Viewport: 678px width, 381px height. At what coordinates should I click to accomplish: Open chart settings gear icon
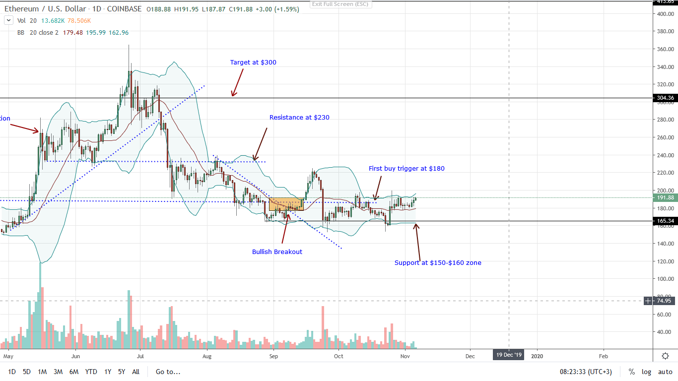[665, 356]
